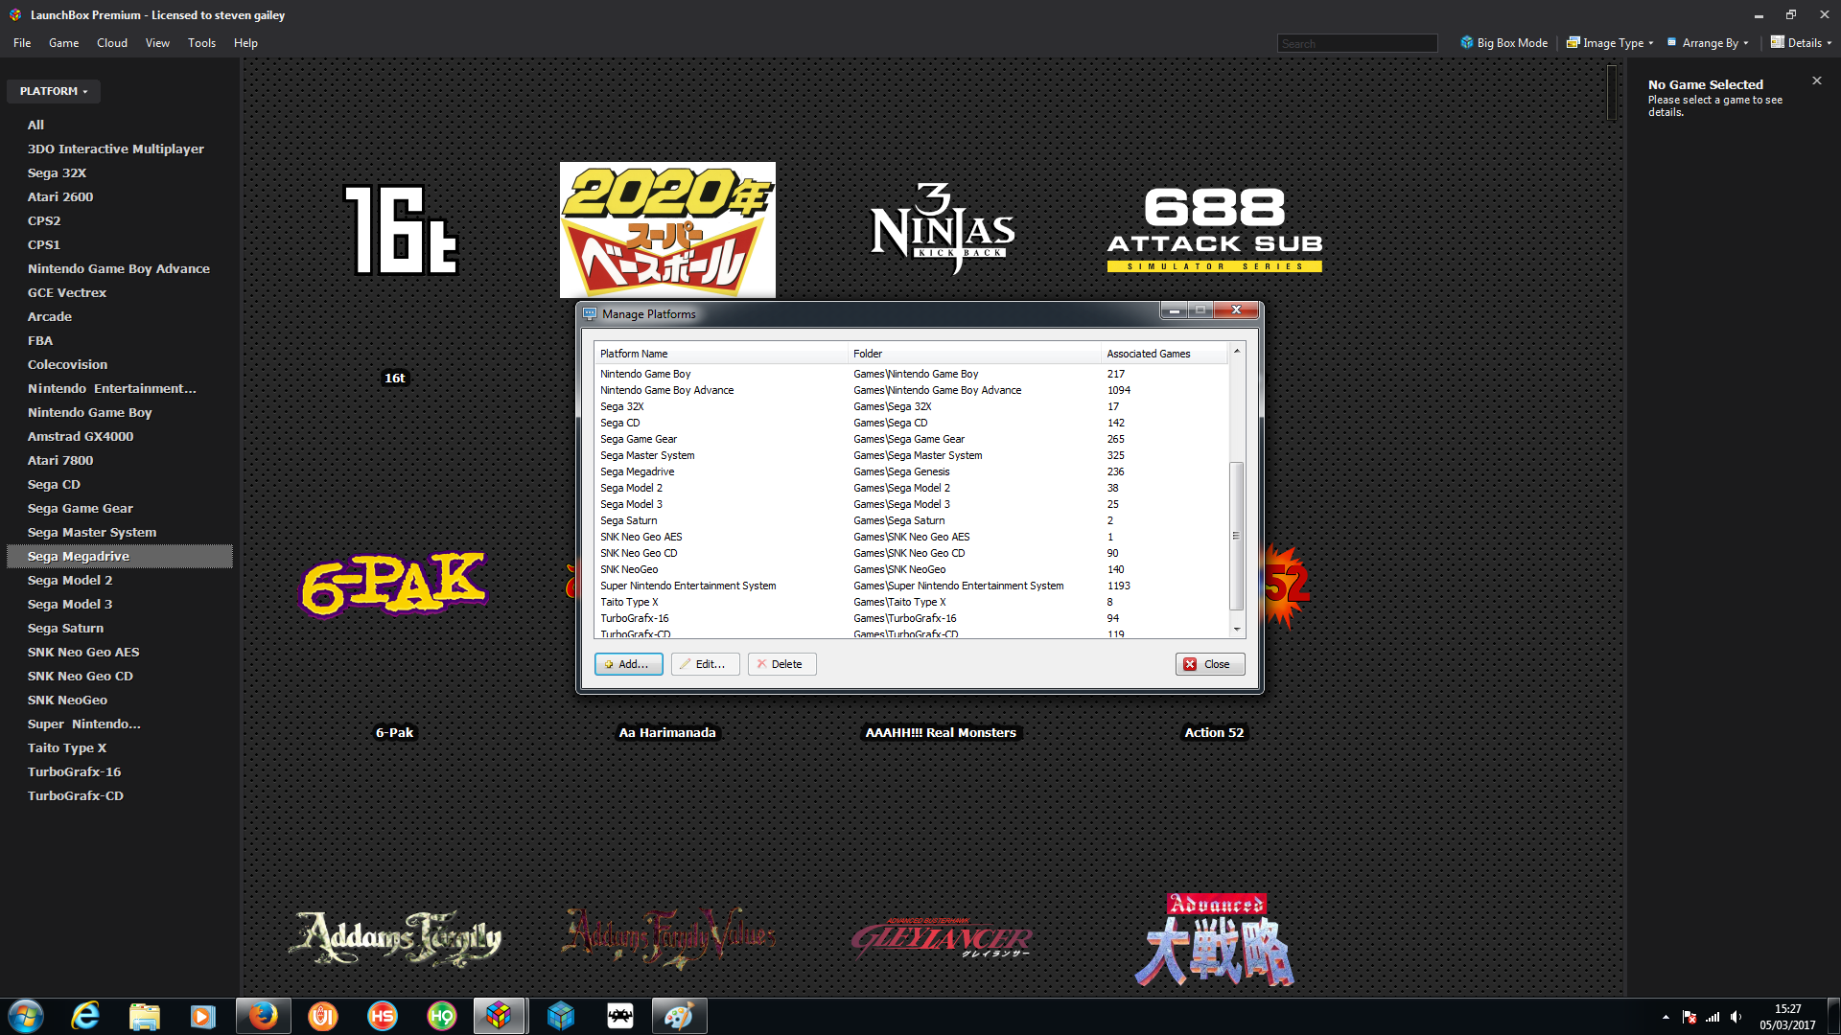The image size is (1841, 1035).
Task: Click the 2020 Super Baseball thumbnail
Action: 667,230
